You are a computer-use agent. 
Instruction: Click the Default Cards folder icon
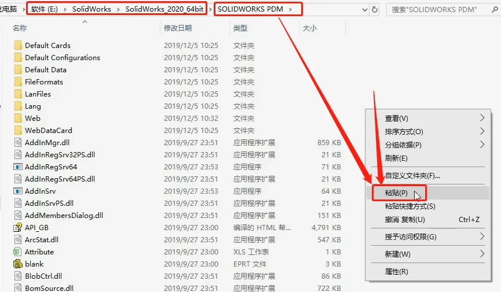point(18,45)
